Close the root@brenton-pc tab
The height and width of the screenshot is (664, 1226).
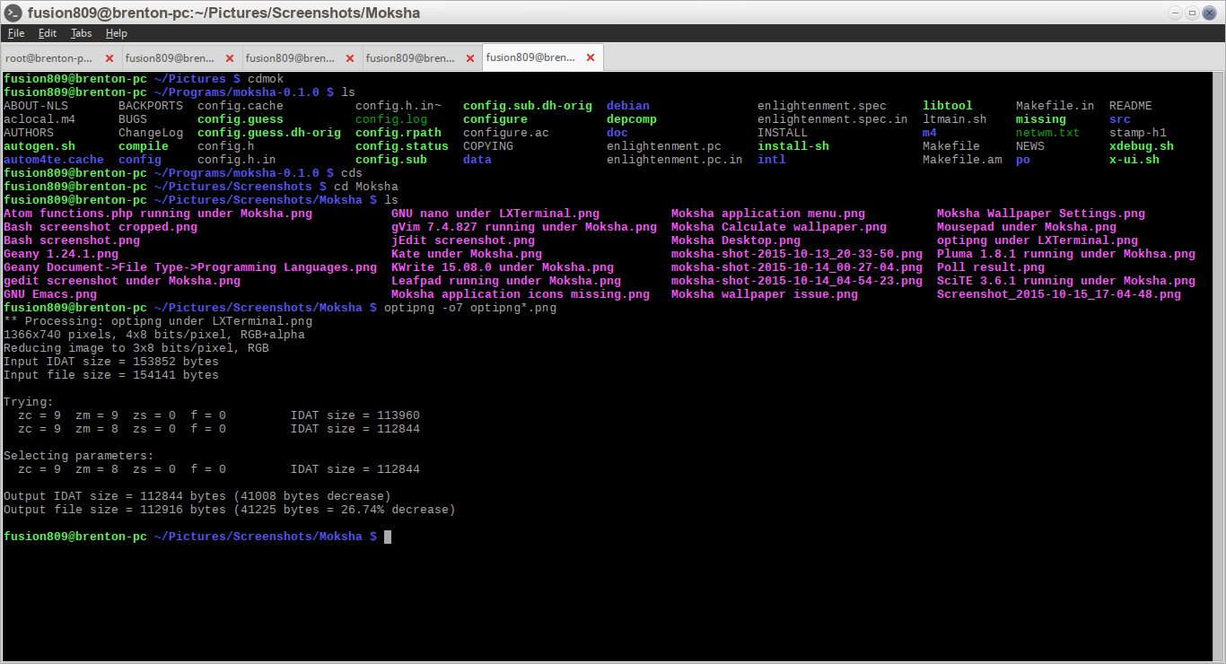pos(109,57)
